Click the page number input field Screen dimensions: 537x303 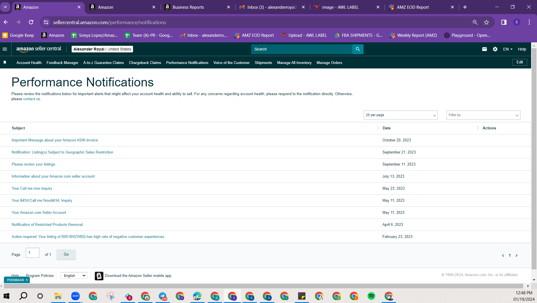click(x=33, y=253)
